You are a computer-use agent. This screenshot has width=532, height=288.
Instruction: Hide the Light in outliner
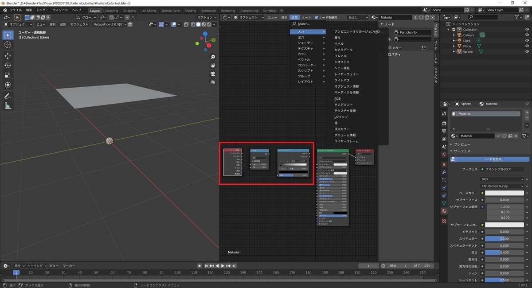527,41
